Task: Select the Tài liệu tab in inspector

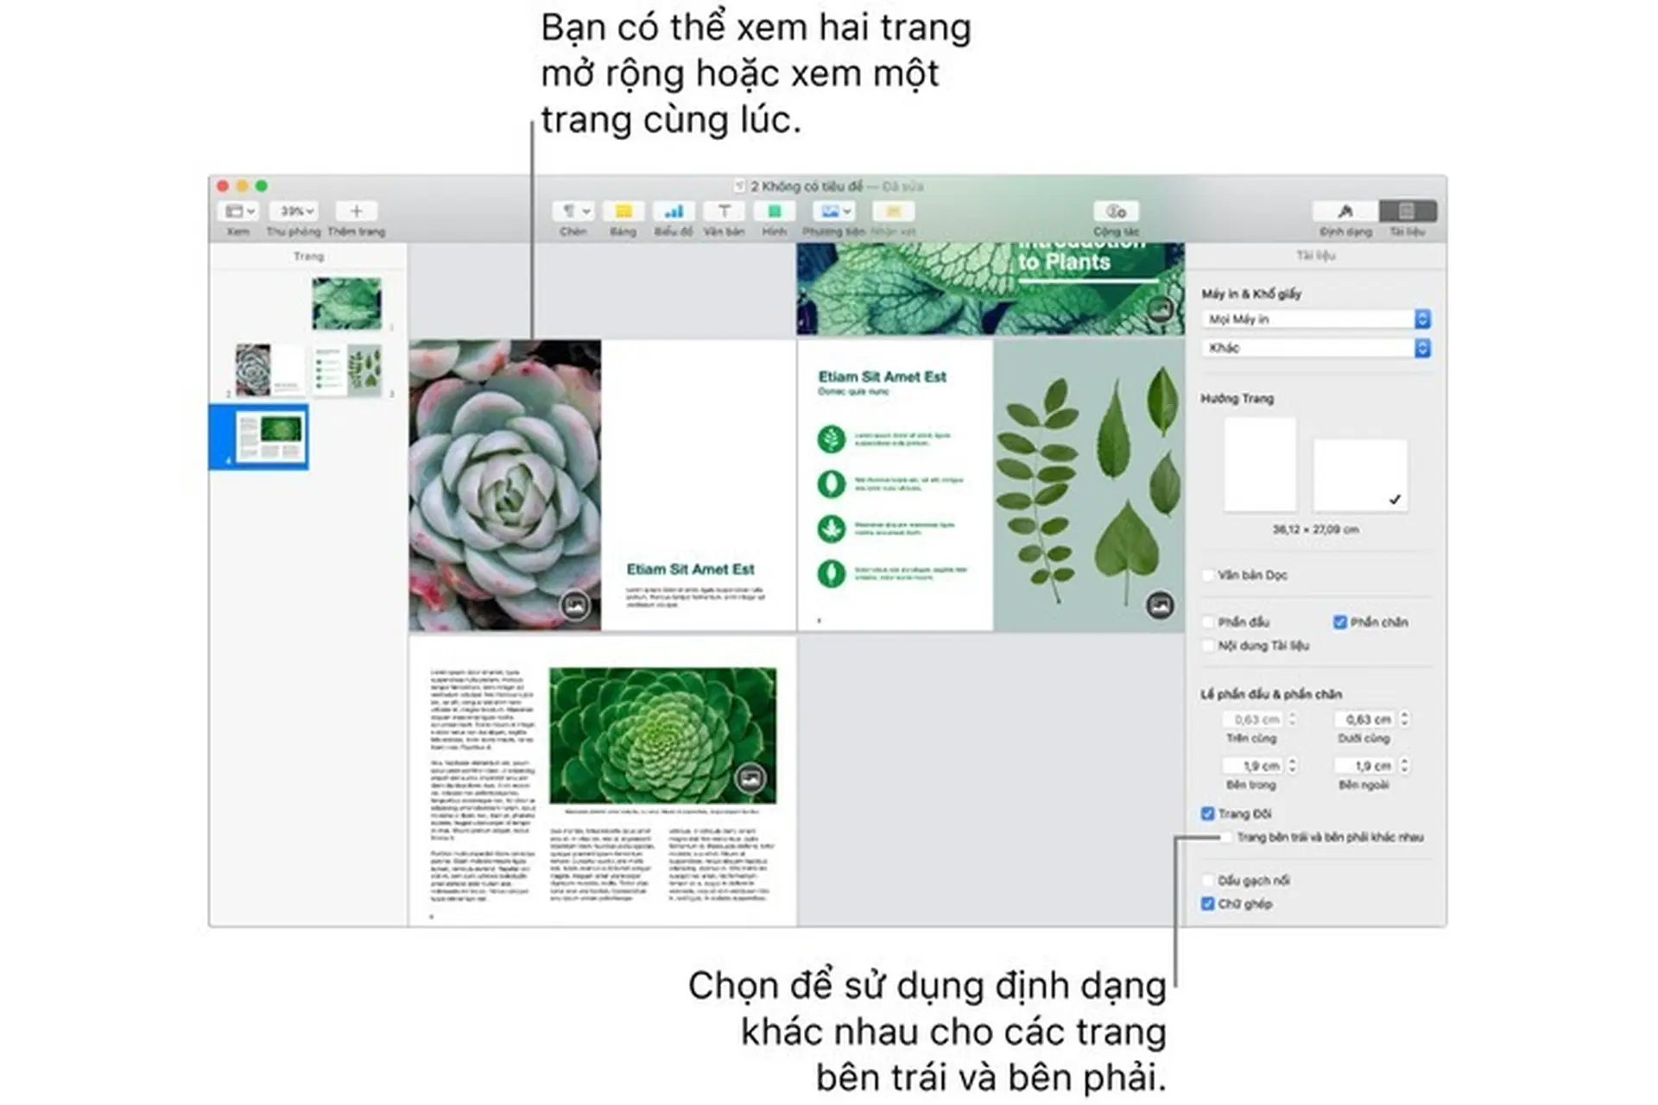Action: pos(1316,256)
